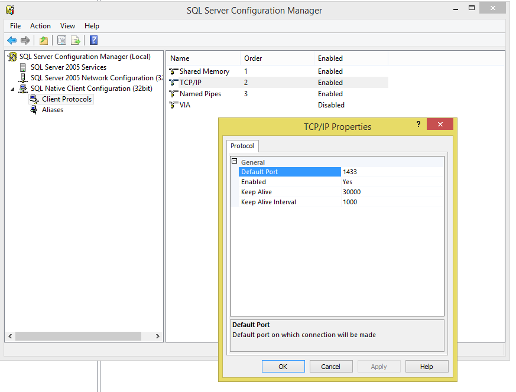Click the SQL Server Configuration Manager title bar icon
Screen dimensions: 516x392
pos(10,10)
